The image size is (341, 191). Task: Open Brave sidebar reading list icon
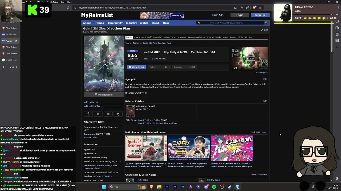tap(337, 41)
